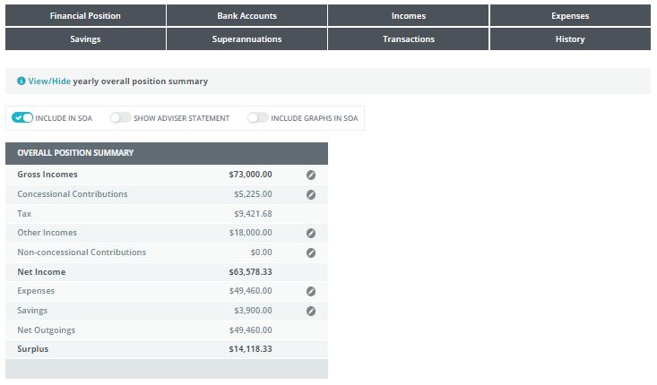Click the Gross Incomes row label
The width and height of the screenshot is (657, 385).
[x=48, y=175]
